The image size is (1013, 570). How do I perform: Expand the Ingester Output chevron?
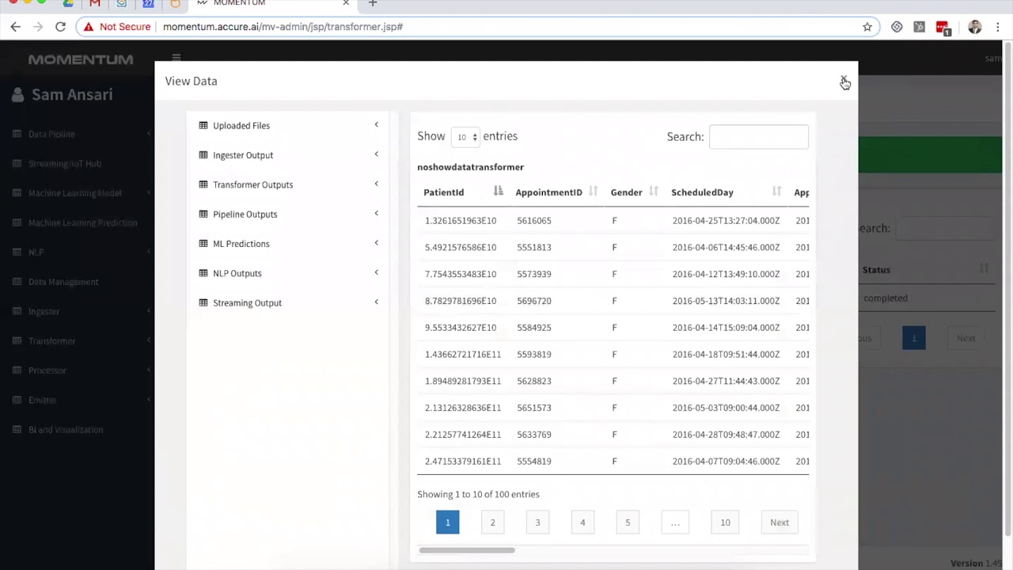(x=376, y=154)
